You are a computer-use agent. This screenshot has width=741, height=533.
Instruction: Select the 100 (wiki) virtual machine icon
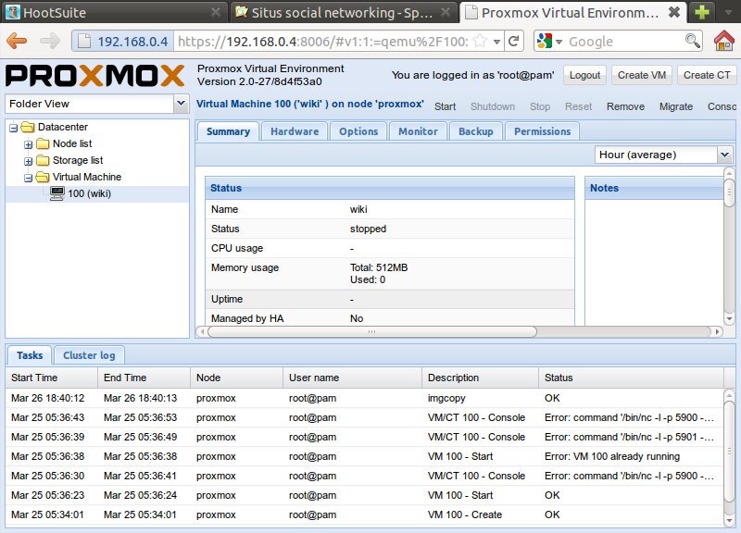click(57, 193)
